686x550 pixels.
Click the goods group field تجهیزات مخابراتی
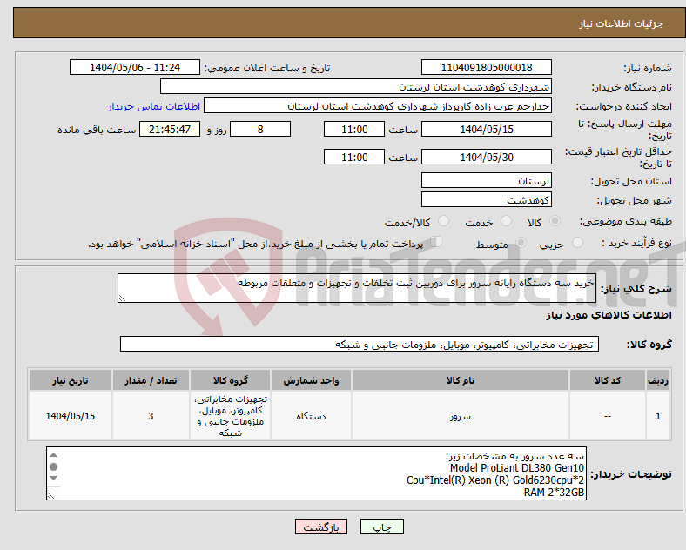tap(360, 344)
